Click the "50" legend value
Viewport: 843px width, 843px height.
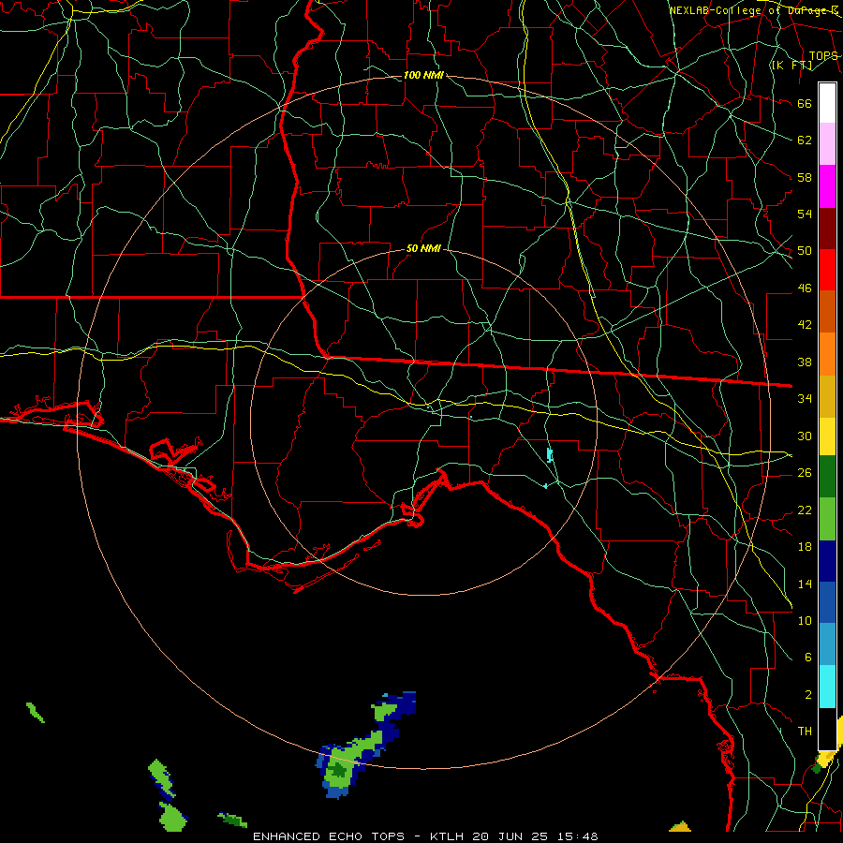pyautogui.click(x=805, y=251)
